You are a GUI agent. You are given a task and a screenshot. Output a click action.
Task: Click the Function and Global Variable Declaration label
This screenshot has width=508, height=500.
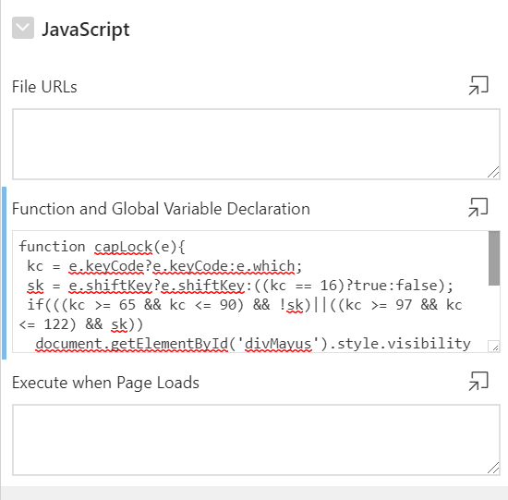point(161,209)
